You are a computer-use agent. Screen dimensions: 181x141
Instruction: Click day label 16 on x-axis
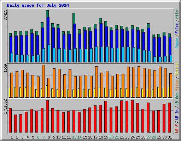click(90, 137)
